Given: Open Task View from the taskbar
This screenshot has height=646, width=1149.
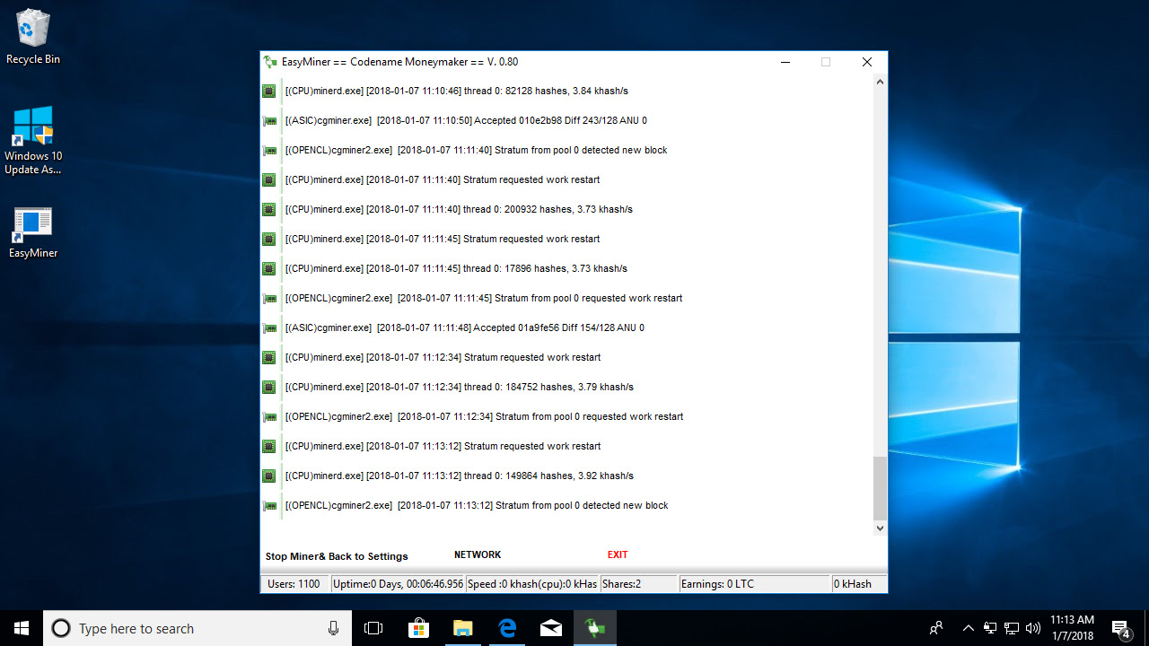Looking at the screenshot, I should (x=373, y=628).
